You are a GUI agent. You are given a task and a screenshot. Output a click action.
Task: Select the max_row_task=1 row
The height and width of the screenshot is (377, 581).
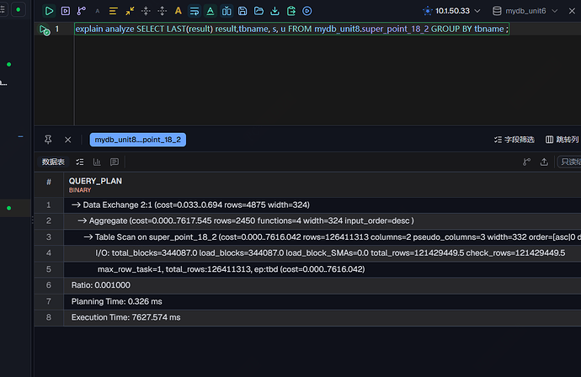point(322,269)
